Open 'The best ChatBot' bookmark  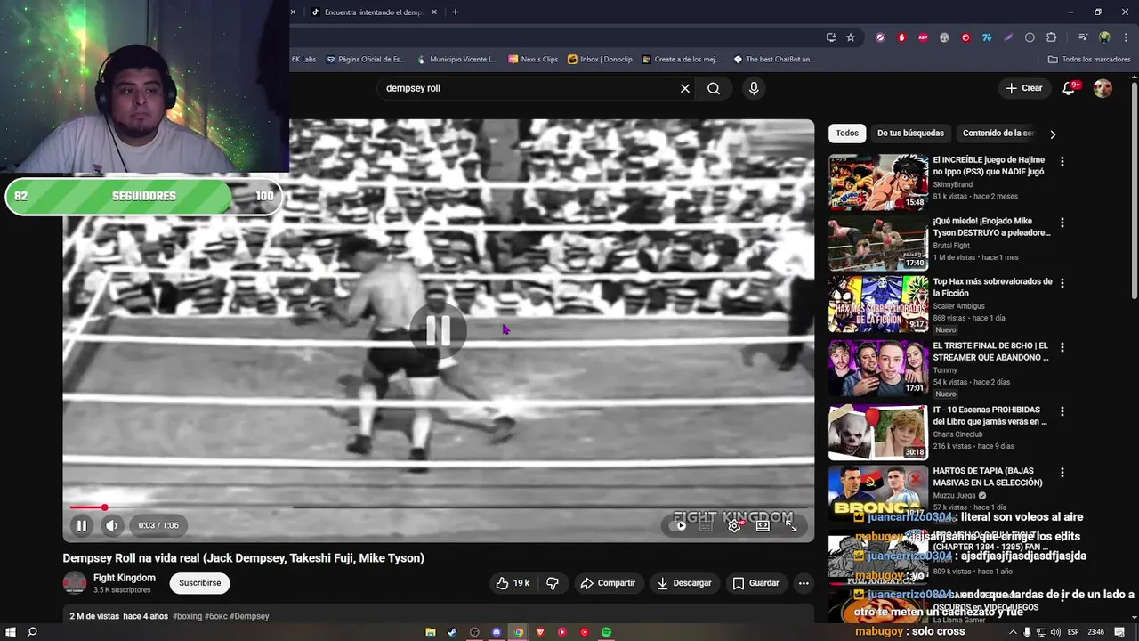[773, 60]
